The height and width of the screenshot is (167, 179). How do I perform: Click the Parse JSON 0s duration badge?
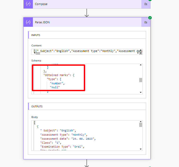tap(146, 22)
